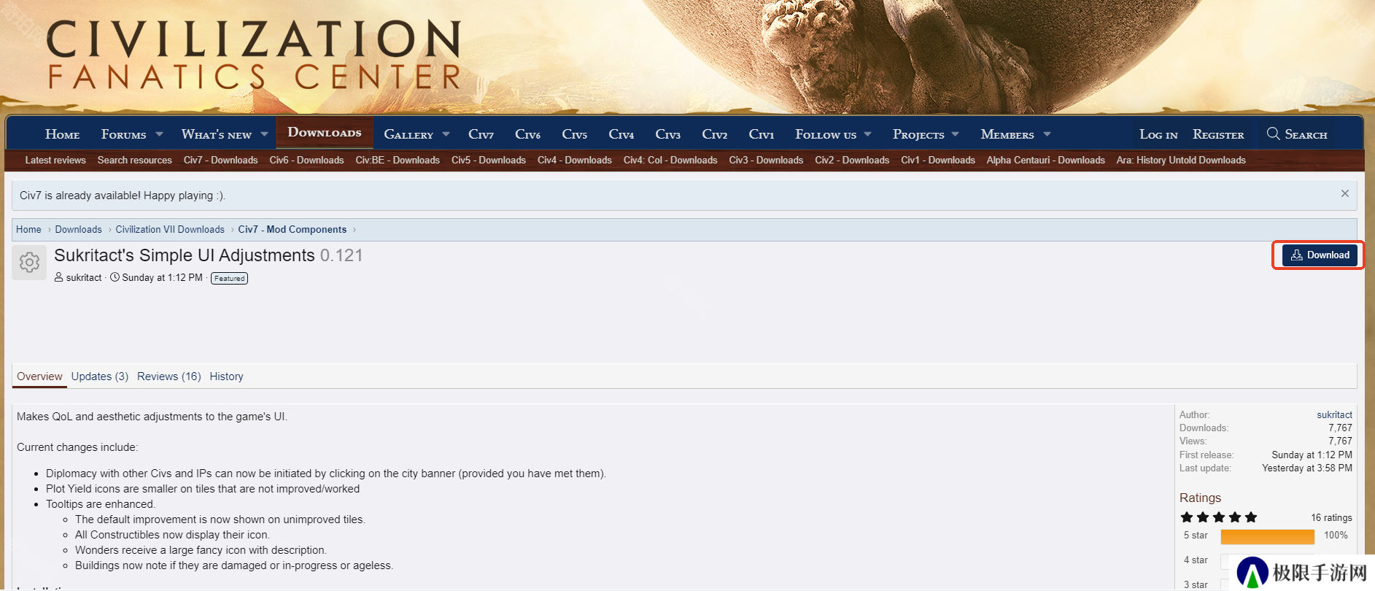Image resolution: width=1375 pixels, height=591 pixels.
Task: Click Register
Action: [1218, 134]
